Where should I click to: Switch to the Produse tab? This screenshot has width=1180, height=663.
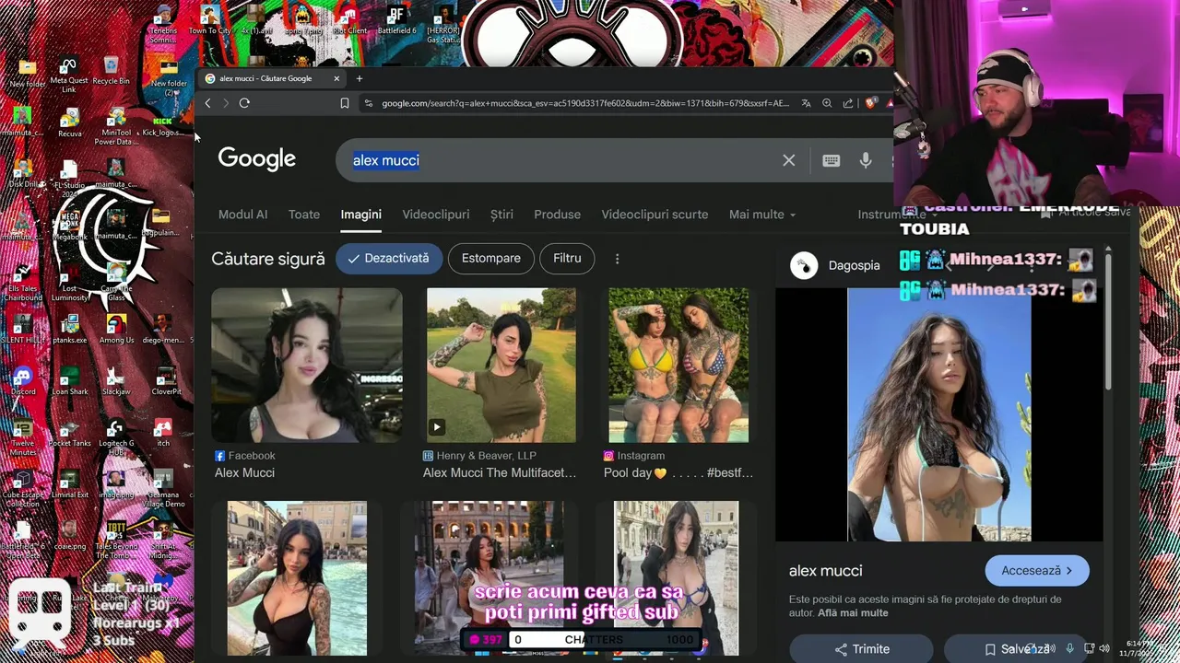[558, 215]
